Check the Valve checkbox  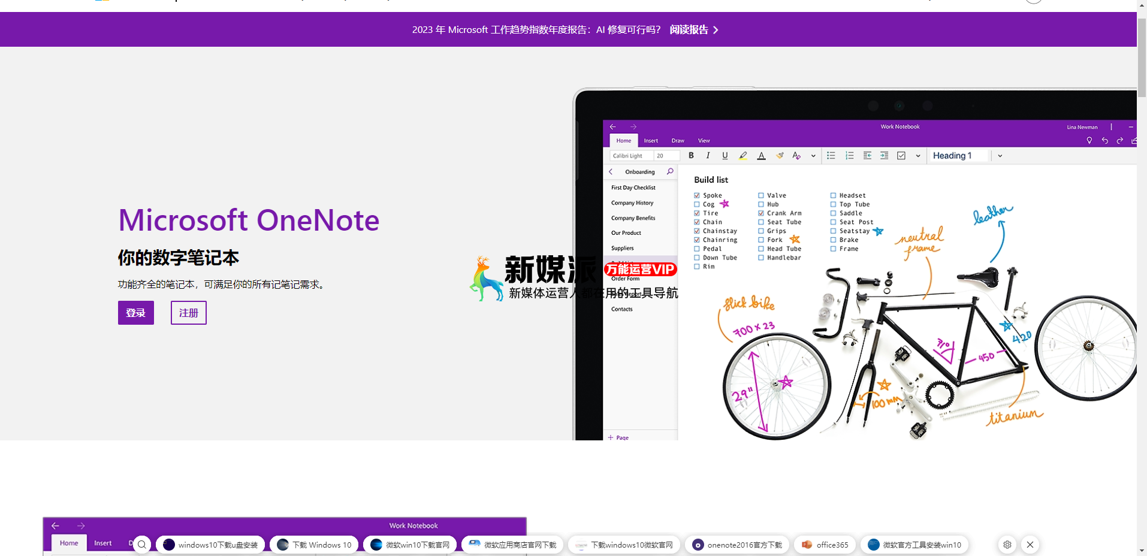(x=761, y=195)
